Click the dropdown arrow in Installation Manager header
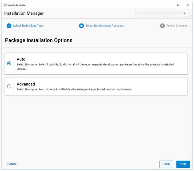The image size is (194, 171). coord(184,13)
